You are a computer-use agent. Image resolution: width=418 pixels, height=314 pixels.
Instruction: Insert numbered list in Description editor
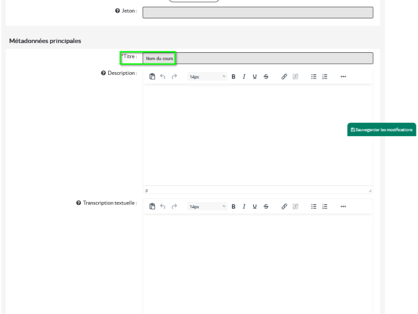[324, 76]
